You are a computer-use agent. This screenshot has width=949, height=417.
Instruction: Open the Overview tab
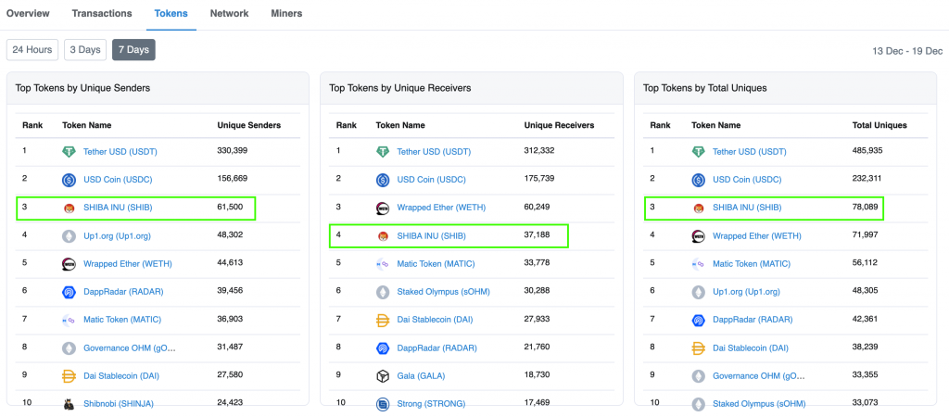coord(28,14)
